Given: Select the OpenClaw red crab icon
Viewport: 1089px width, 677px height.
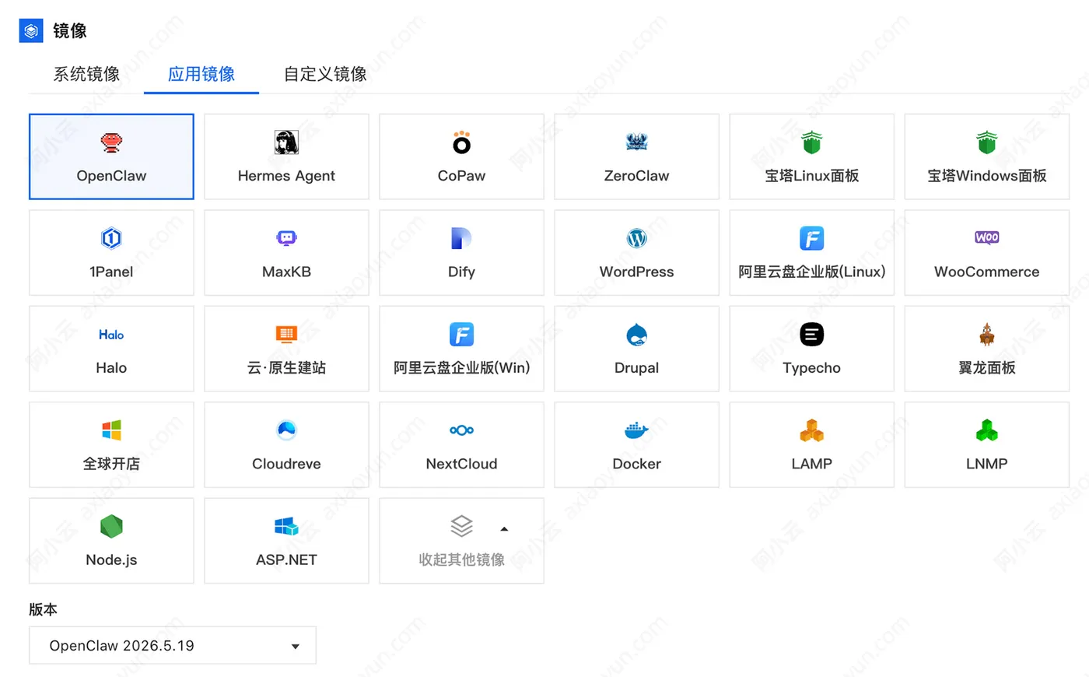Looking at the screenshot, I should tap(111, 142).
